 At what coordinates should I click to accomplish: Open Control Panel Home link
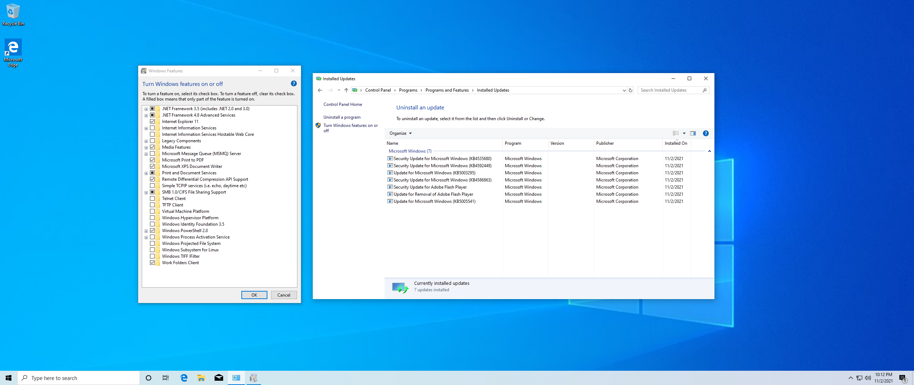click(343, 104)
